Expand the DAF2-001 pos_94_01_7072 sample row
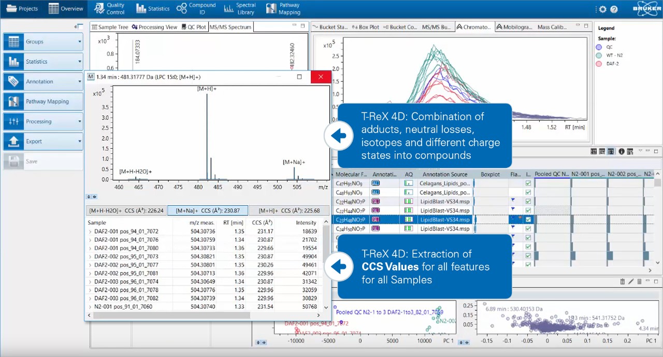 click(90, 232)
